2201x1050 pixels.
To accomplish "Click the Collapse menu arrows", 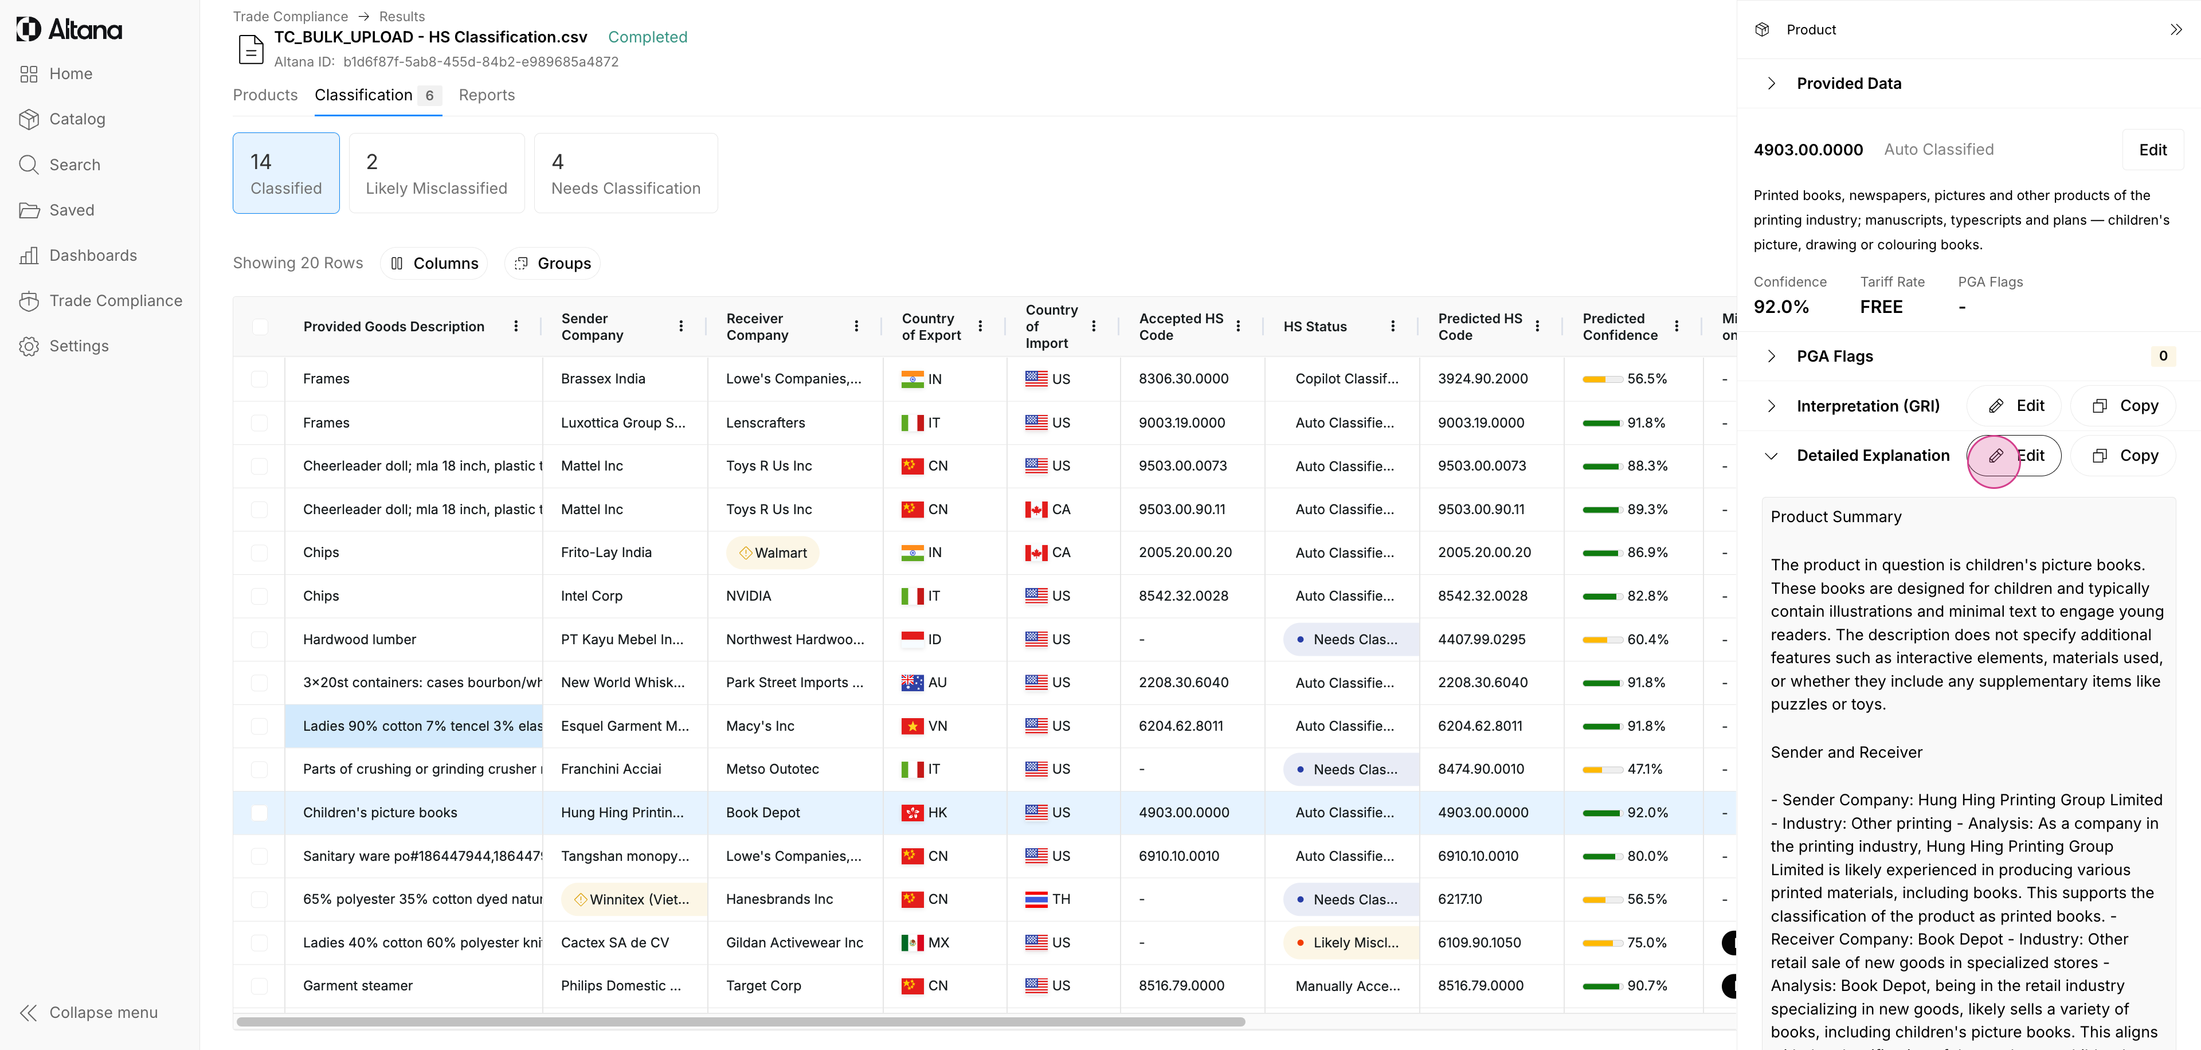I will point(28,1012).
